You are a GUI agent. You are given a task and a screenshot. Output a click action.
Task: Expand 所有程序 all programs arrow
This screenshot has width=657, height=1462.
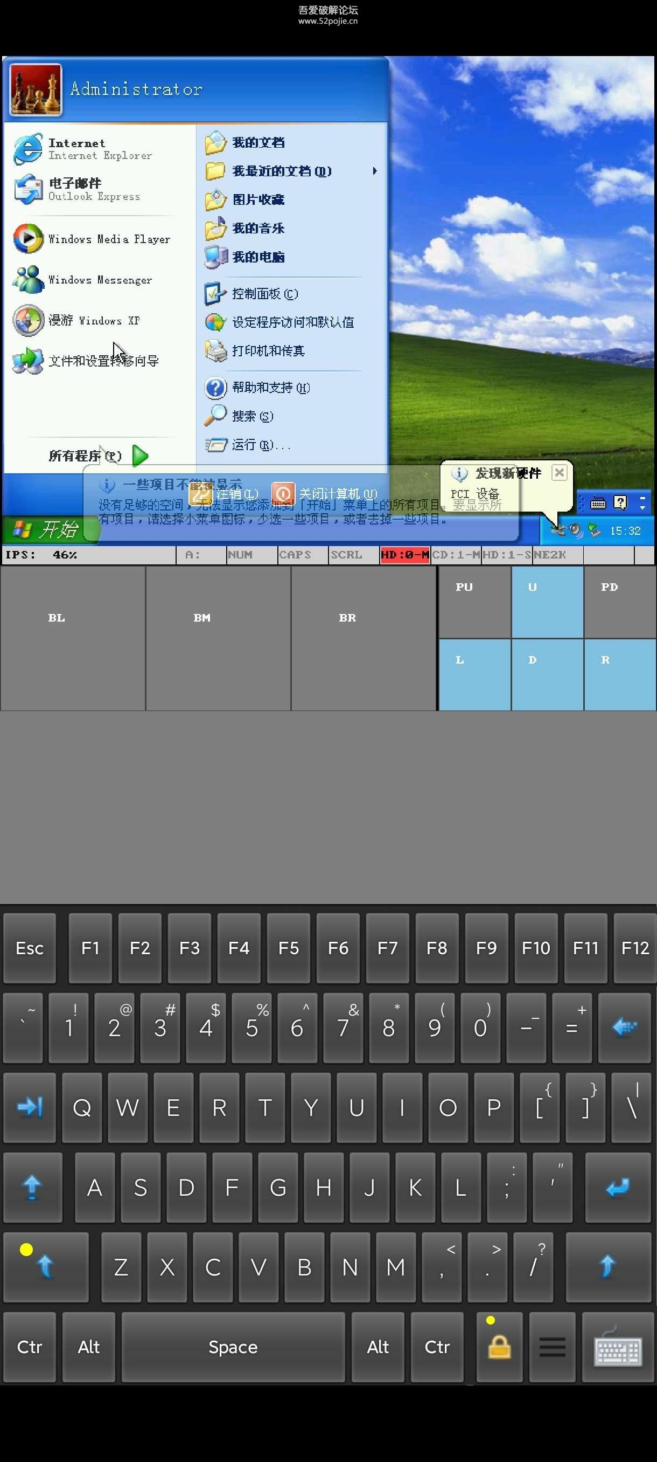click(139, 456)
